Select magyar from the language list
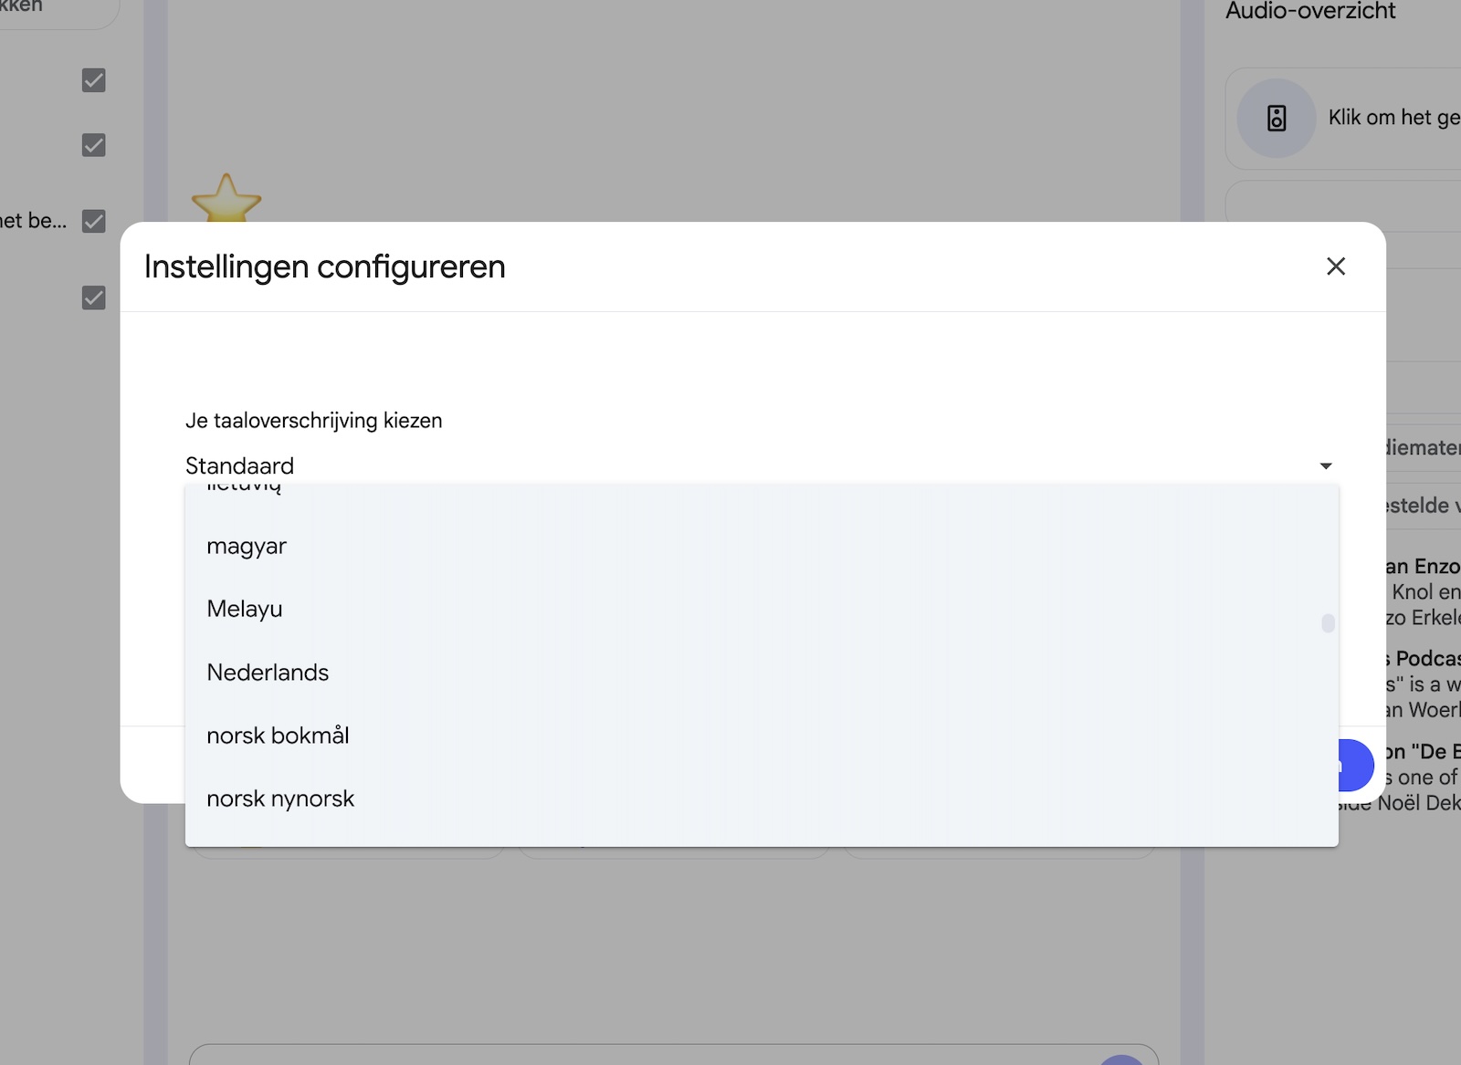The width and height of the screenshot is (1461, 1065). point(247,547)
